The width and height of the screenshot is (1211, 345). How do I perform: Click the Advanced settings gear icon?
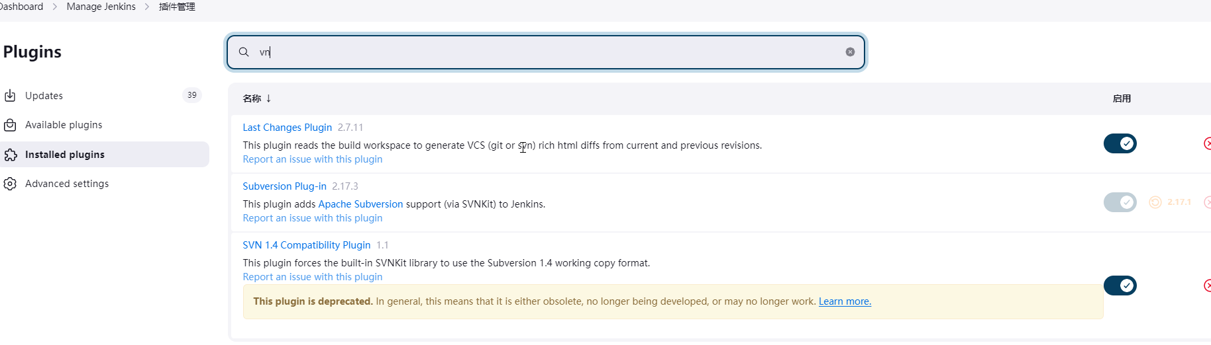(x=10, y=184)
